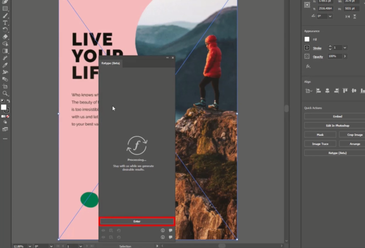Open the zoom level dropdown at 12.88%
Viewport: 365px width, 248px height.
(29, 246)
